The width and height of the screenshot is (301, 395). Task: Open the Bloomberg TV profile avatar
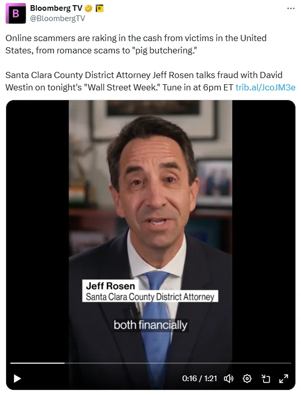[x=15, y=13]
